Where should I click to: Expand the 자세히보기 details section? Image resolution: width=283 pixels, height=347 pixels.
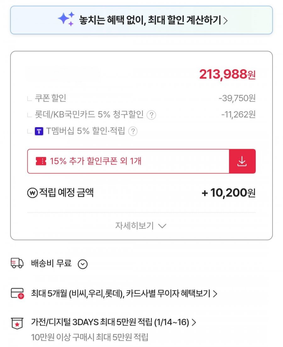(x=141, y=226)
